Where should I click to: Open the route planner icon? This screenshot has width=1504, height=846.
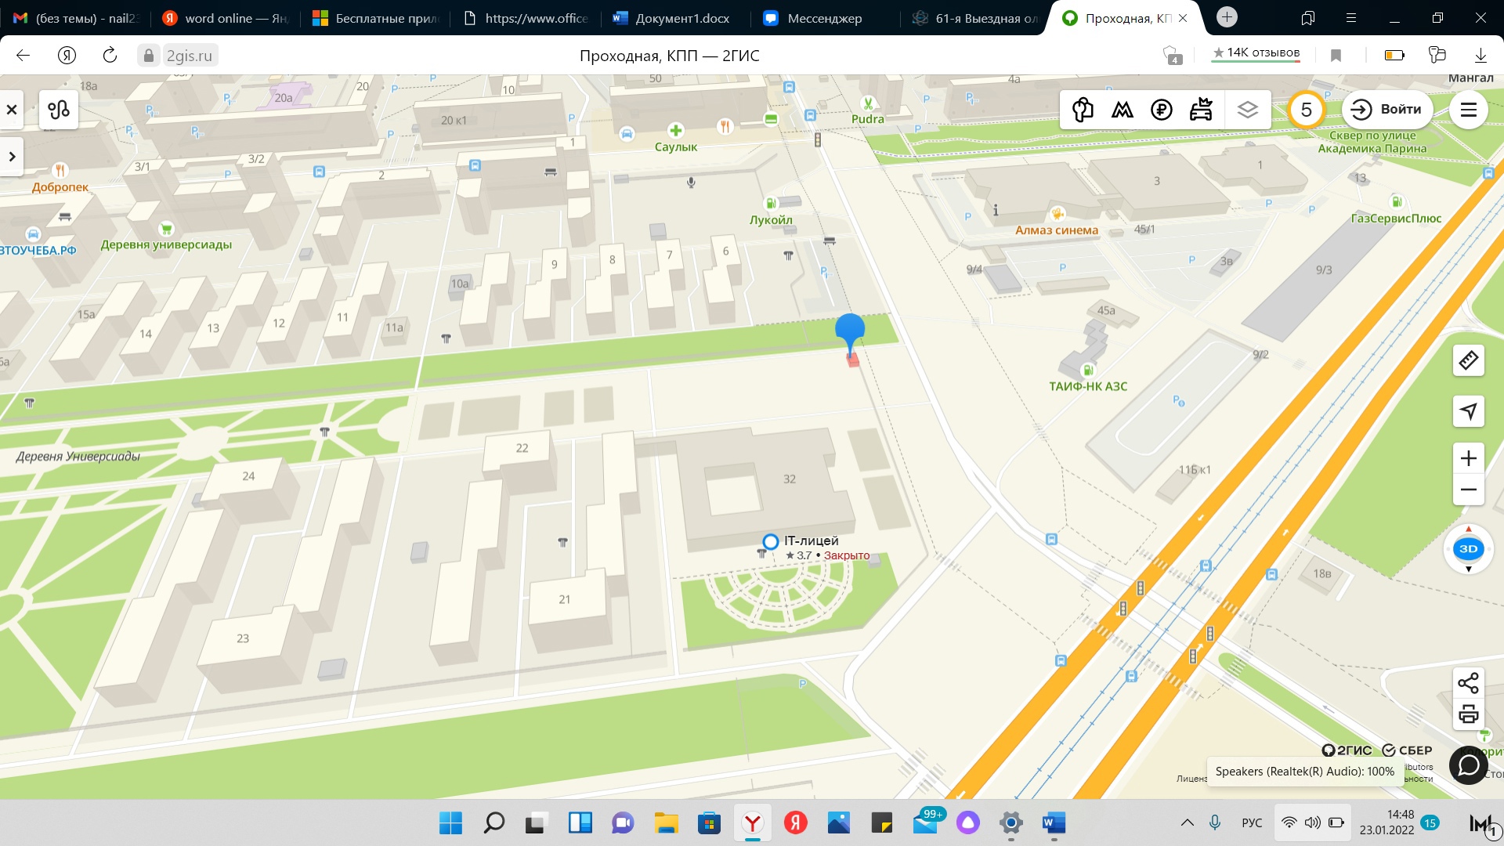click(59, 110)
